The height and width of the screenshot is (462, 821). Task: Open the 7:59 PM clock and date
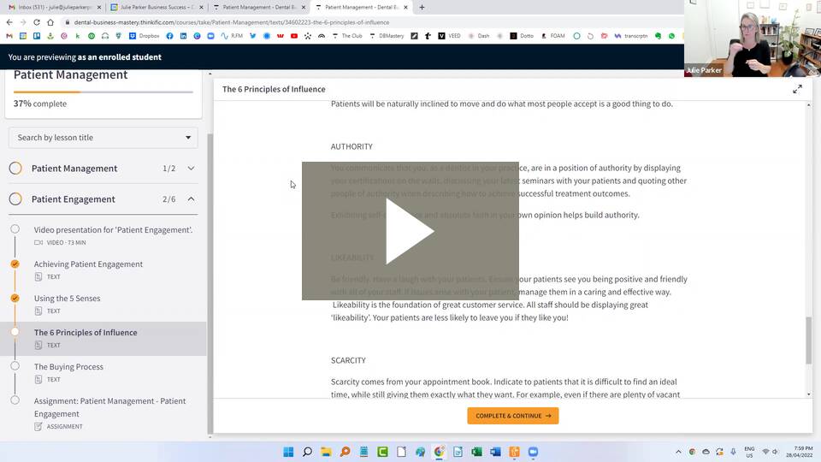tap(799, 452)
